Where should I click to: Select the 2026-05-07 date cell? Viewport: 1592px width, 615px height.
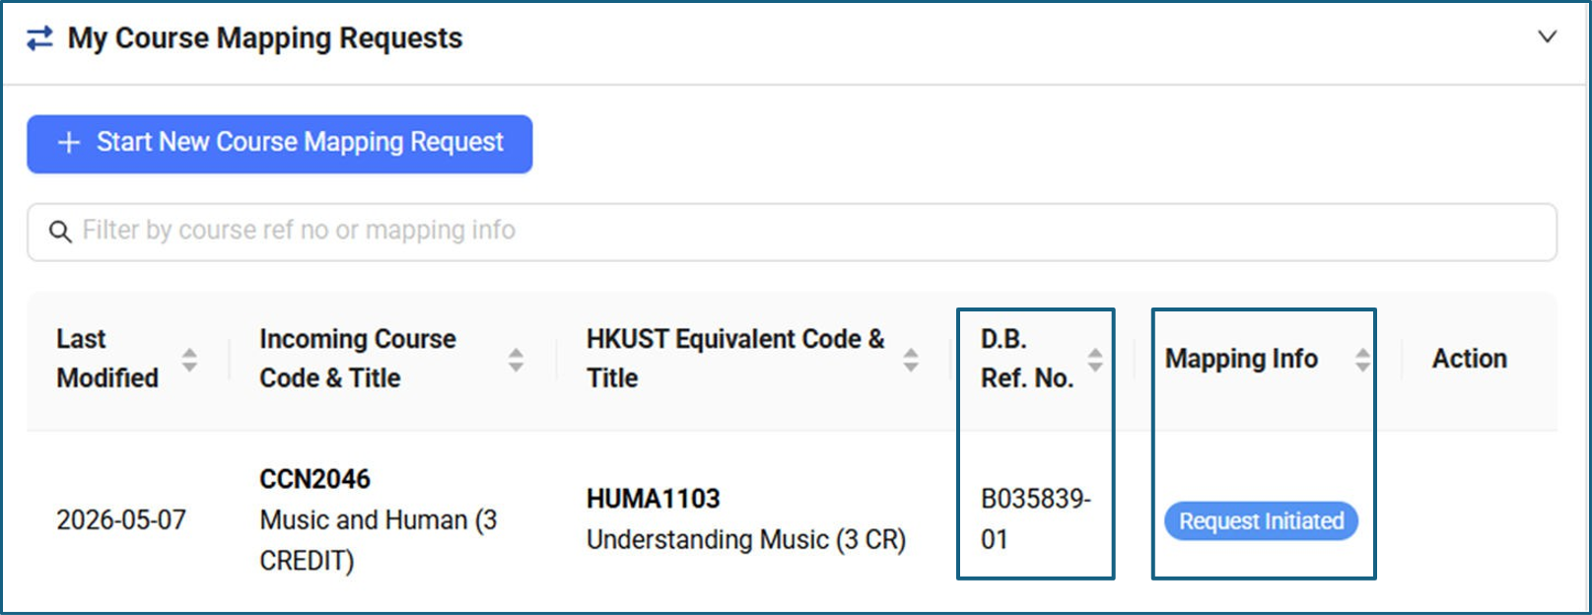click(x=121, y=520)
